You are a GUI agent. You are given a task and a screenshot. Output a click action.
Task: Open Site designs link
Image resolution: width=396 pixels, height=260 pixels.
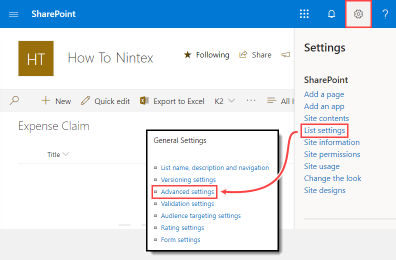[324, 190]
